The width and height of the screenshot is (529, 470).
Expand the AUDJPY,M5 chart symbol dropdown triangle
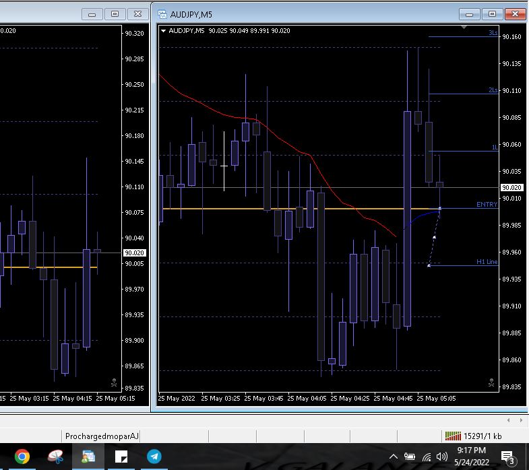point(163,30)
